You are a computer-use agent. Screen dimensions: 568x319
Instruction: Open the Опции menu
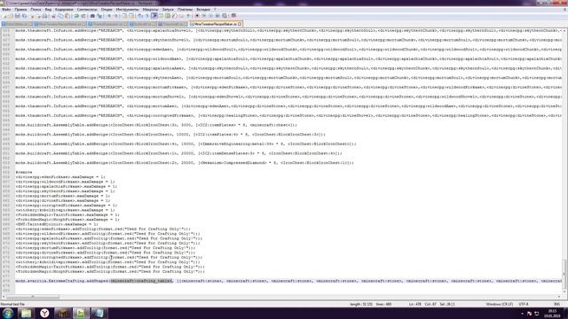point(106,10)
